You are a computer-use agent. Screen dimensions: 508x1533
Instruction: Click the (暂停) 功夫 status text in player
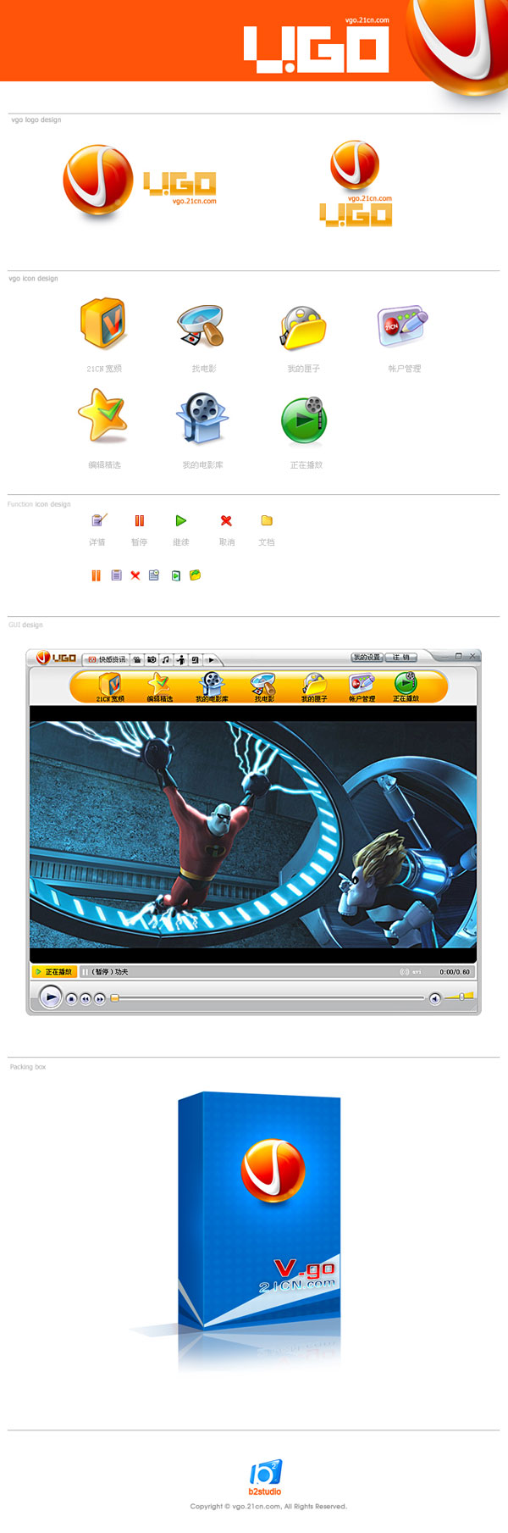tap(110, 972)
